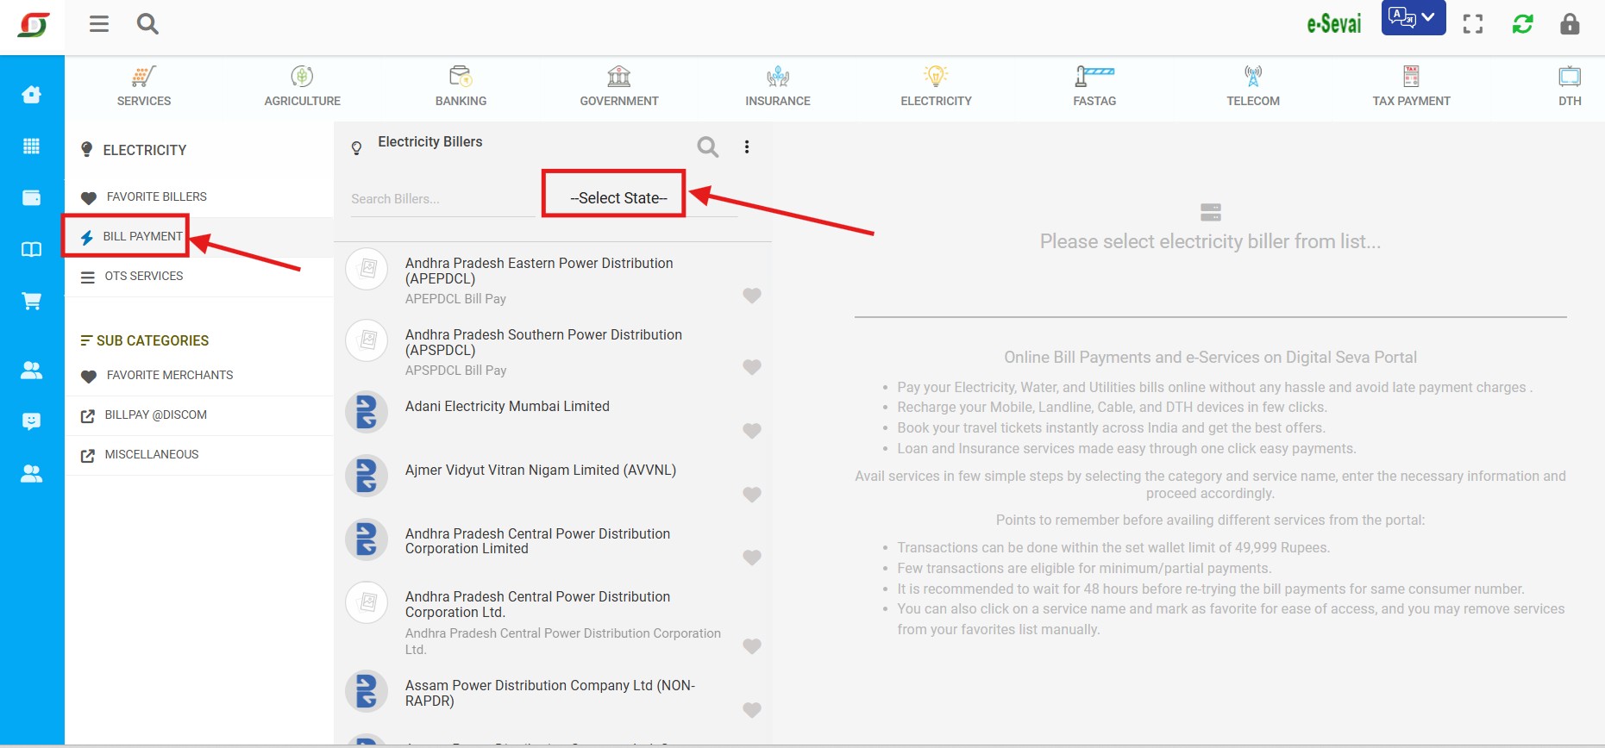Favorite Adani Electricity Mumbai Limited heart

752,430
